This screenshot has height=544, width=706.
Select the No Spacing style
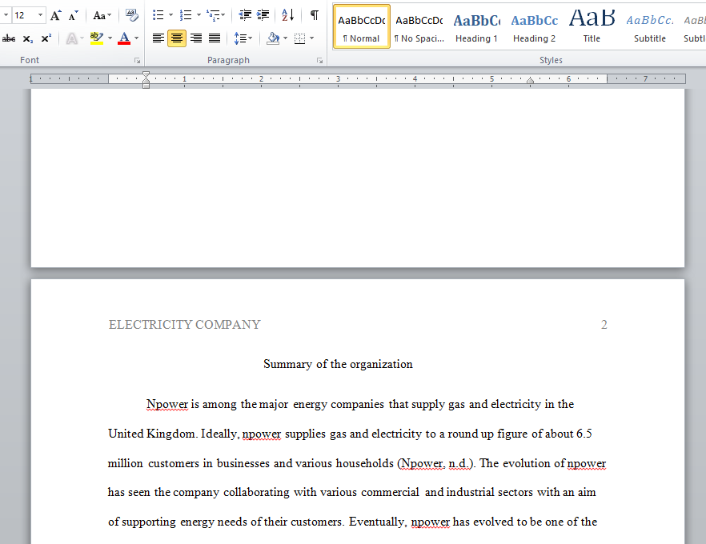(419, 26)
